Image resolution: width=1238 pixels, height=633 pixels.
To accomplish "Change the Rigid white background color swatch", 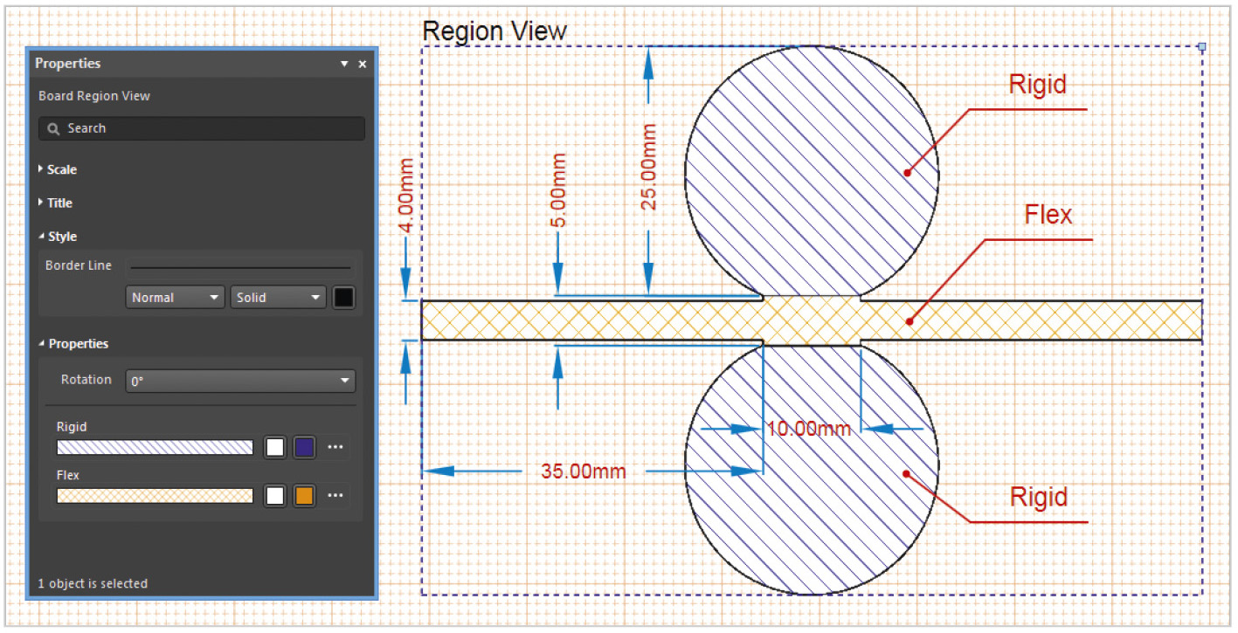I will pyautogui.click(x=275, y=447).
